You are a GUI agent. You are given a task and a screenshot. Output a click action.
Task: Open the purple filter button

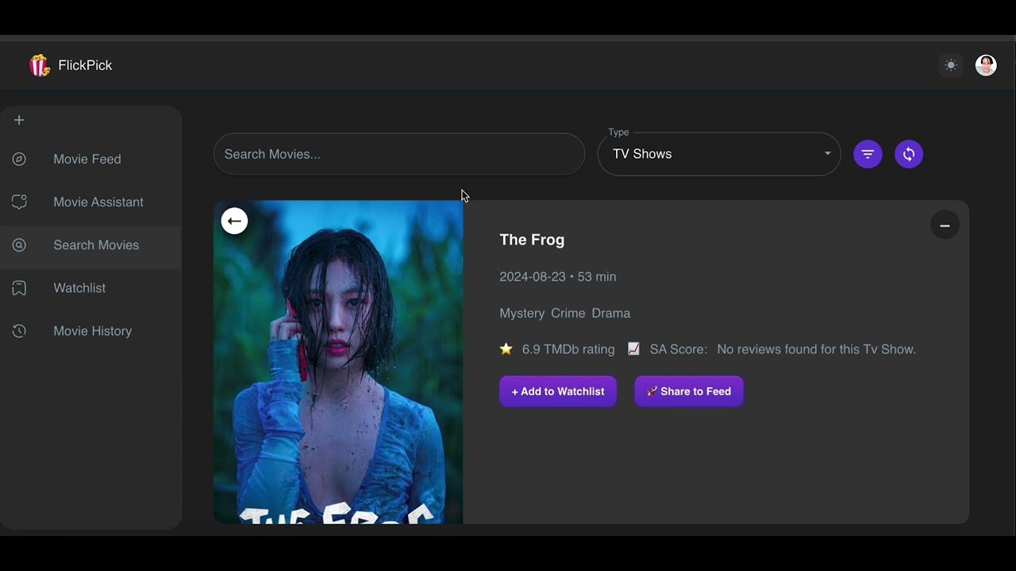coord(868,154)
